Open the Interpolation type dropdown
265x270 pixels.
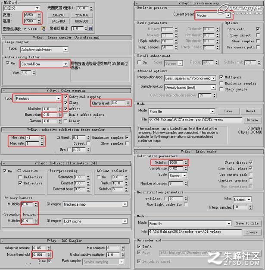(x=213, y=78)
